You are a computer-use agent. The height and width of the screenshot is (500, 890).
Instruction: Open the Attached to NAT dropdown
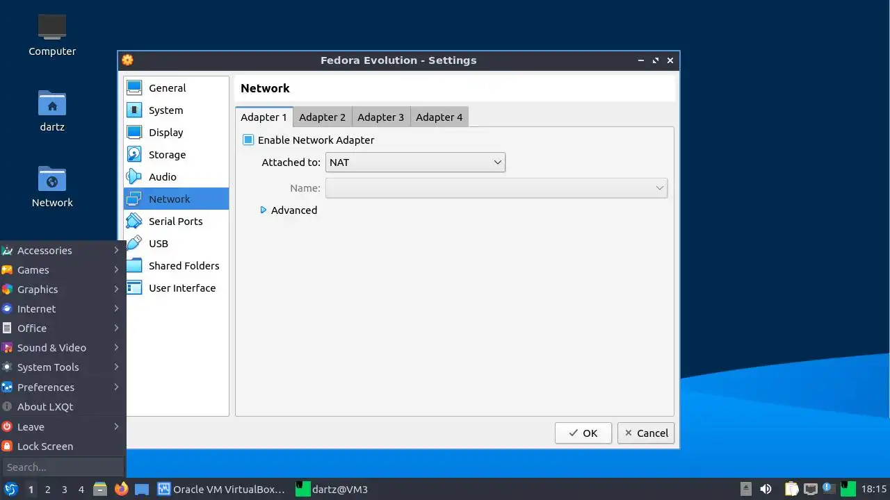415,162
